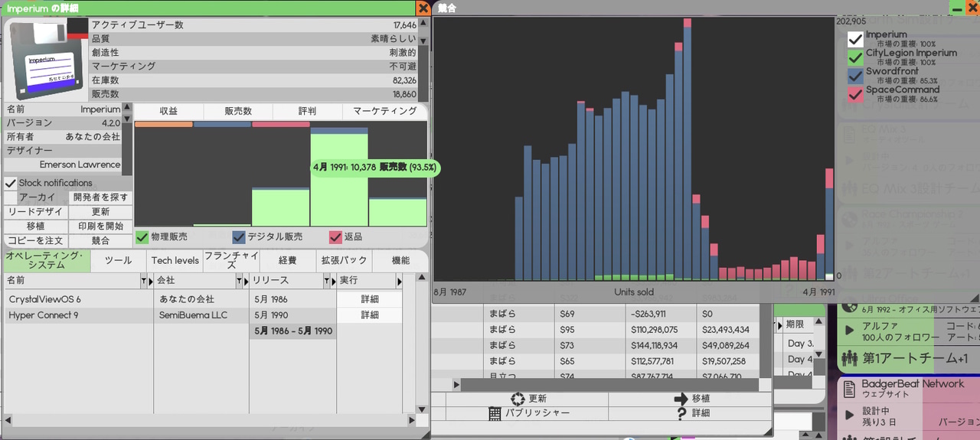Open the フランチャイズ tab
The image size is (980, 440).
(231, 261)
